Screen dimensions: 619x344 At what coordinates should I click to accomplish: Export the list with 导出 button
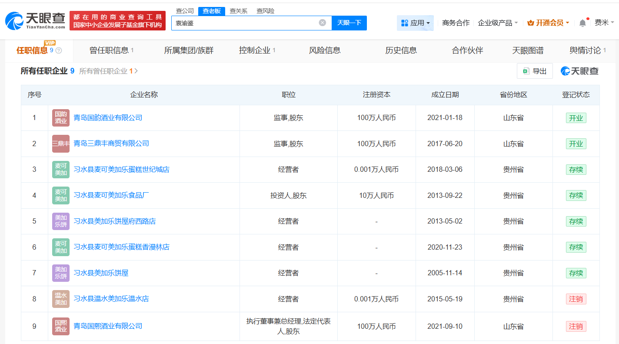click(535, 71)
